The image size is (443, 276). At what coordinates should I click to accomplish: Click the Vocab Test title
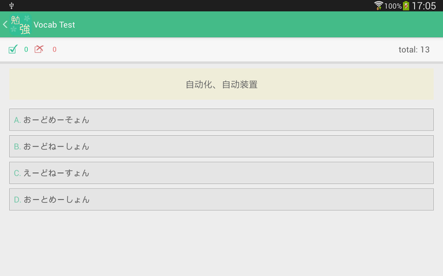pyautogui.click(x=54, y=25)
